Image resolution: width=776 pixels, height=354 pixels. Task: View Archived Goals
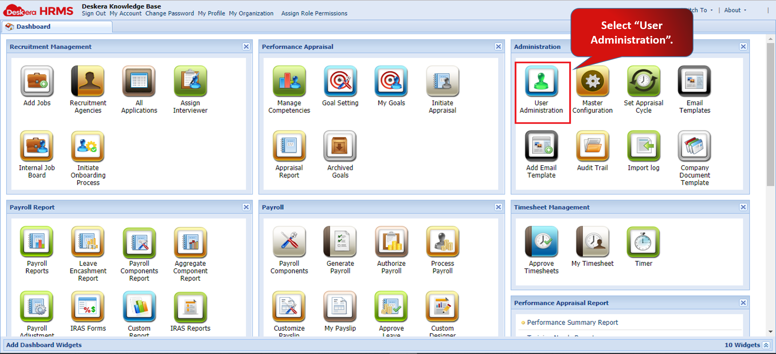click(340, 146)
